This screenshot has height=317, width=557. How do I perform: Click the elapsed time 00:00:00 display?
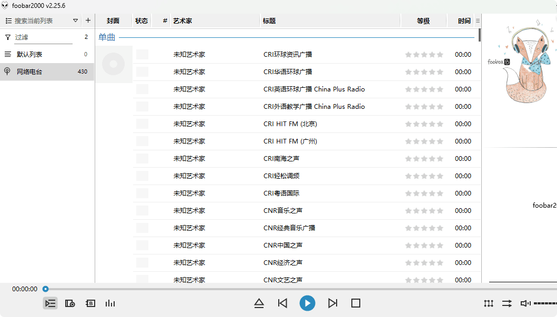(25, 289)
